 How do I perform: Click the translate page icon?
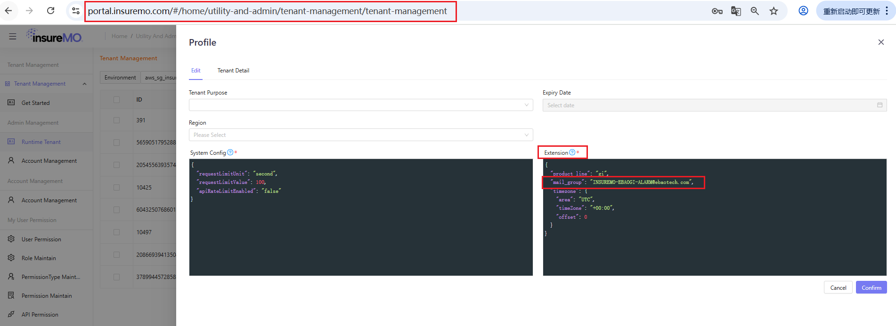[736, 11]
